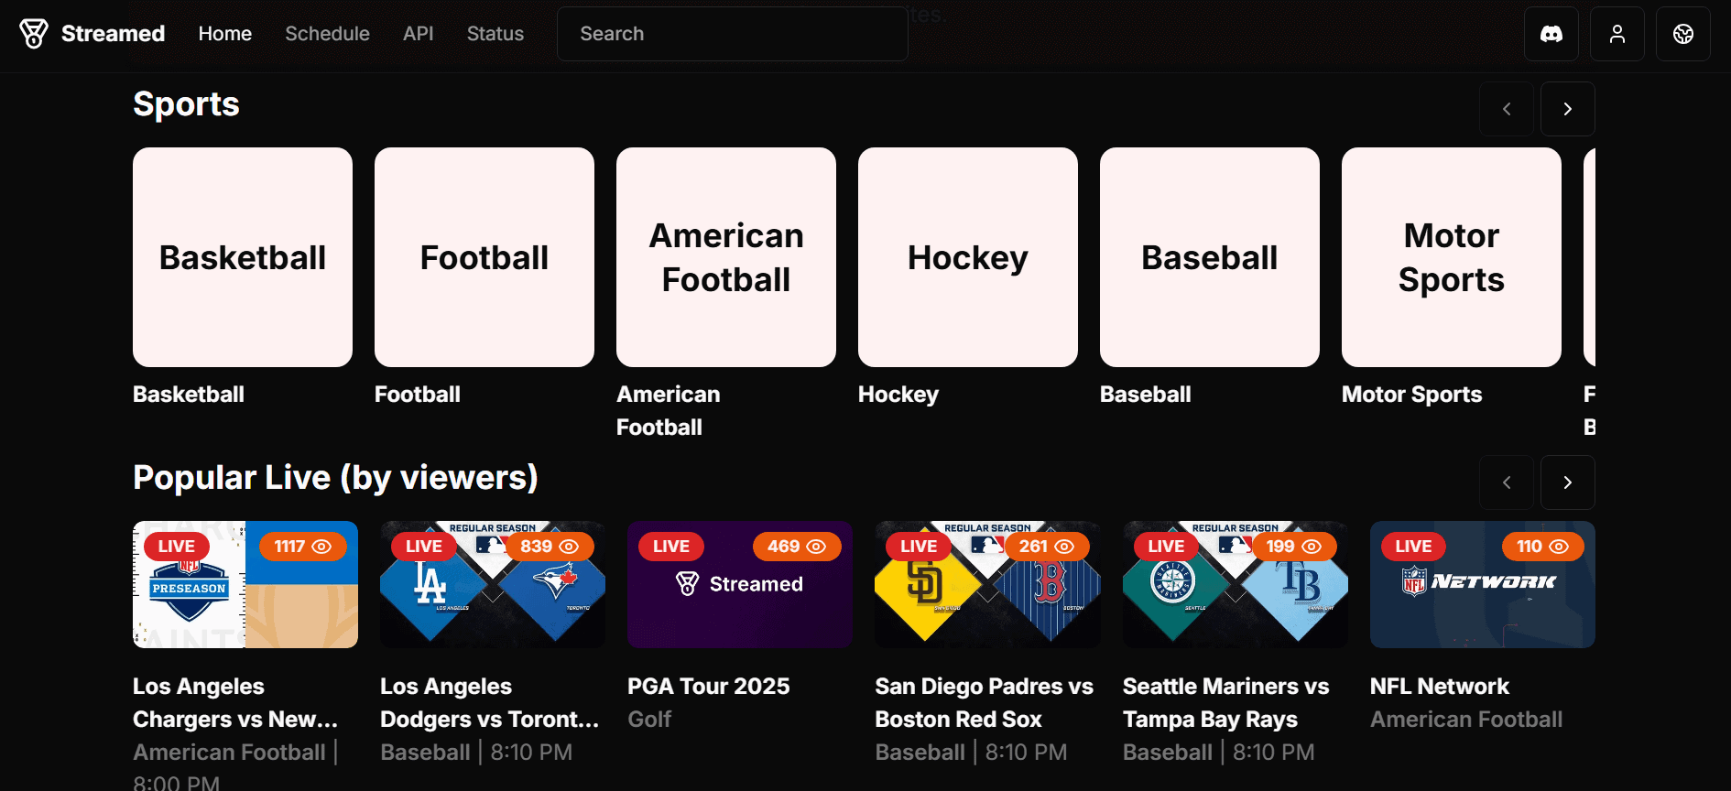Click San Diego Padres vs Boston title
The image size is (1731, 791).
tap(985, 703)
